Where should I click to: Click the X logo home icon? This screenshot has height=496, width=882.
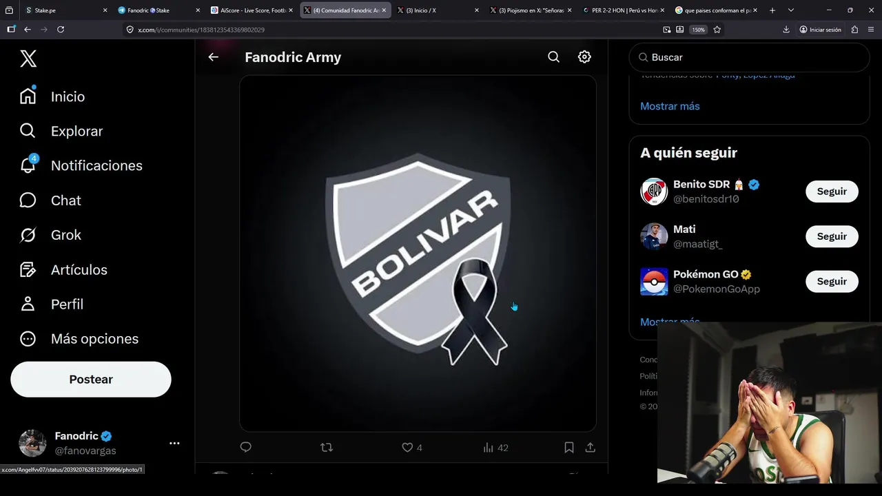point(28,59)
